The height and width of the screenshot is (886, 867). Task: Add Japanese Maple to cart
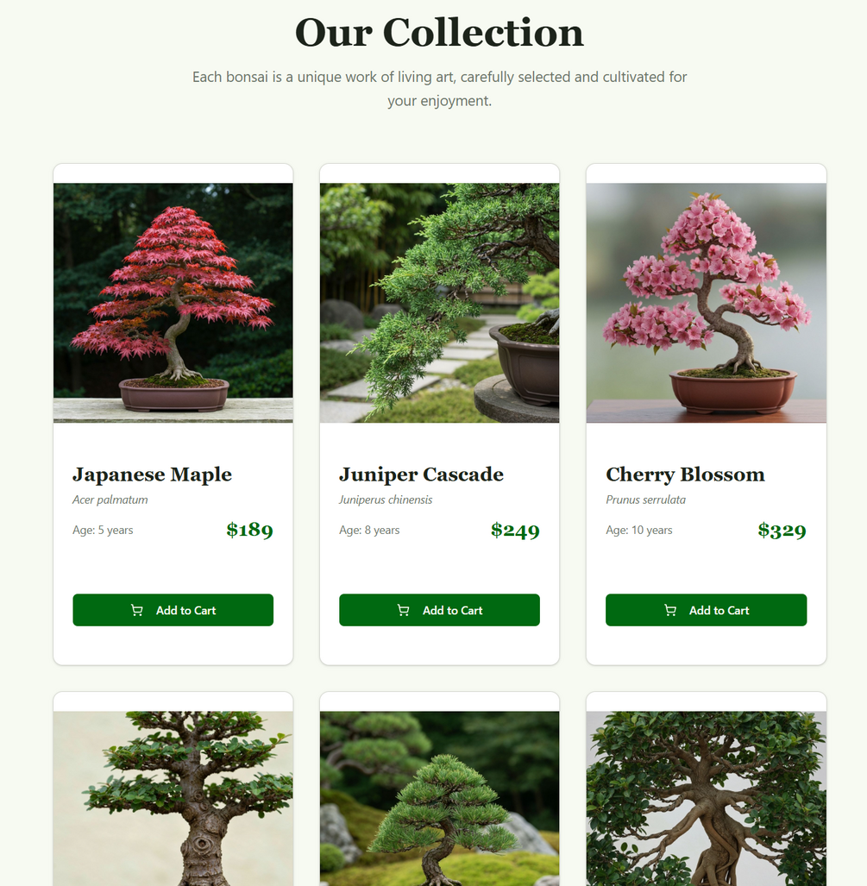coord(173,610)
